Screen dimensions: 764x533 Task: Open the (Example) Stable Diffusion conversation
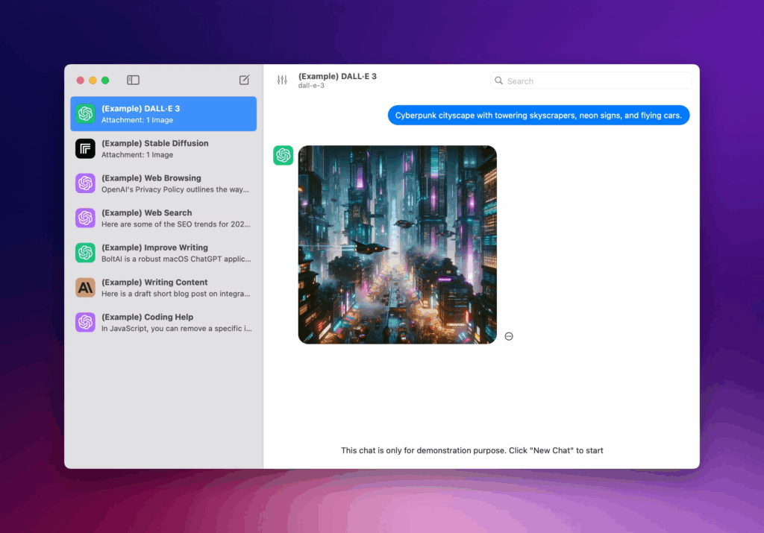163,148
